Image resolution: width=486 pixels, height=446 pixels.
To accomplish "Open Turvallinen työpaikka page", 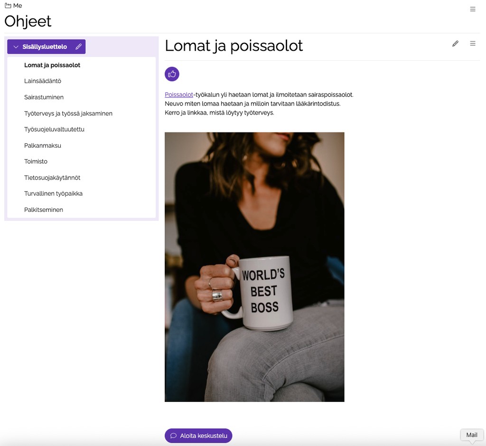I will pos(53,193).
